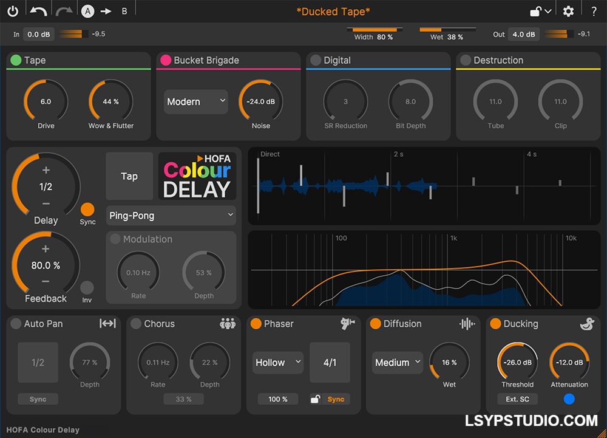607x438 pixels.
Task: Click the Phaser 4/1 rate box
Action: 330,363
